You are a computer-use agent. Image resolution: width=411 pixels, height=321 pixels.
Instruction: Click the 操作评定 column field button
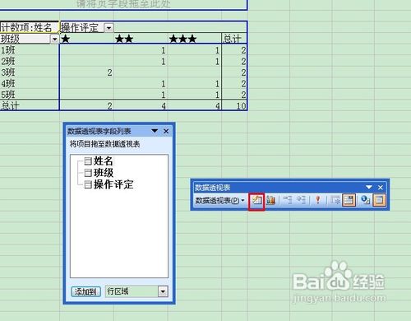pos(82,28)
